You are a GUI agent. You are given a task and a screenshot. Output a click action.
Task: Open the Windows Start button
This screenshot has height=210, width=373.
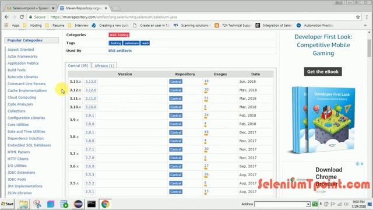coord(8,204)
